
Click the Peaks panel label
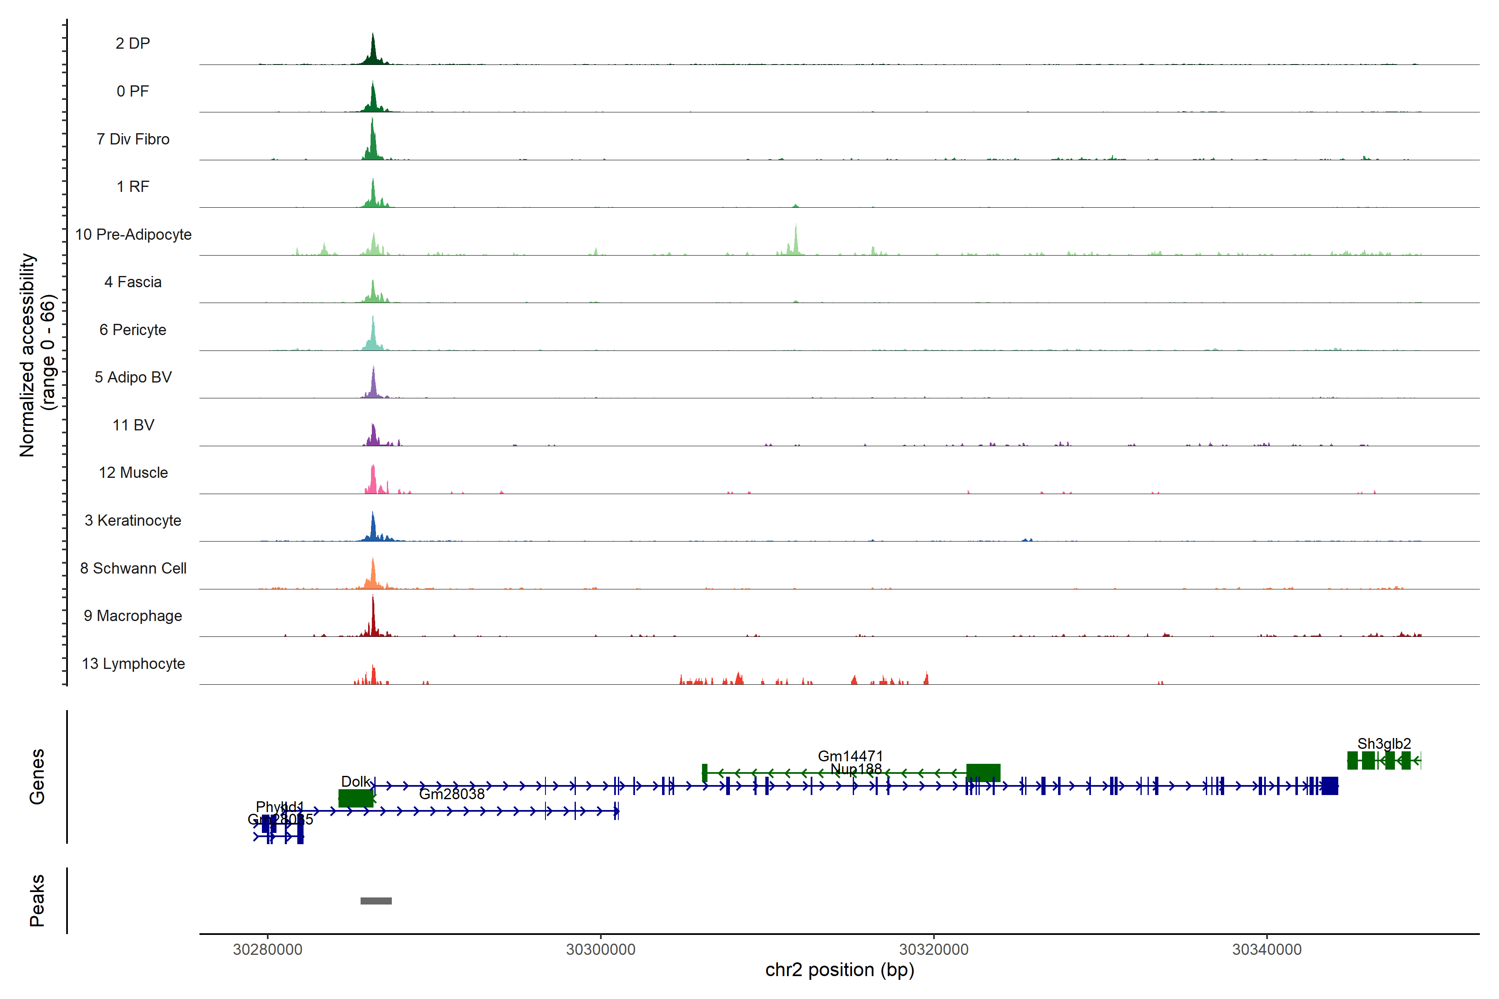click(x=37, y=900)
